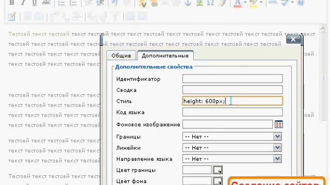Screen dimensions: 330x185
Task: Open the Цвет фона color picker
Action: tap(218, 181)
